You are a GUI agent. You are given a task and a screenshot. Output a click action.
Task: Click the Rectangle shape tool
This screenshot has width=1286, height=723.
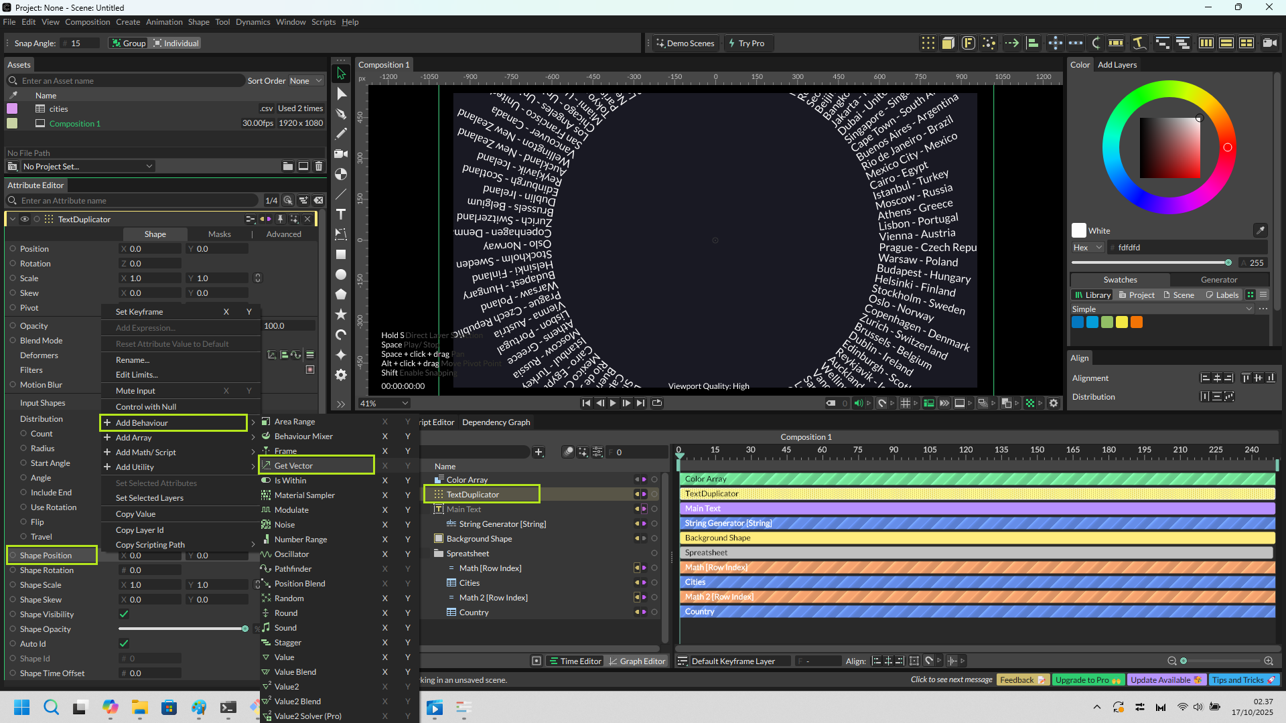point(341,254)
